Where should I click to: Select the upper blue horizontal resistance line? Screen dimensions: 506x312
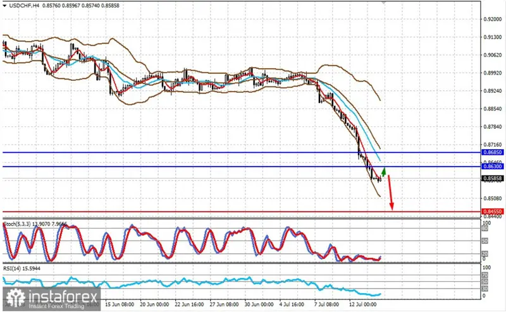(190, 152)
